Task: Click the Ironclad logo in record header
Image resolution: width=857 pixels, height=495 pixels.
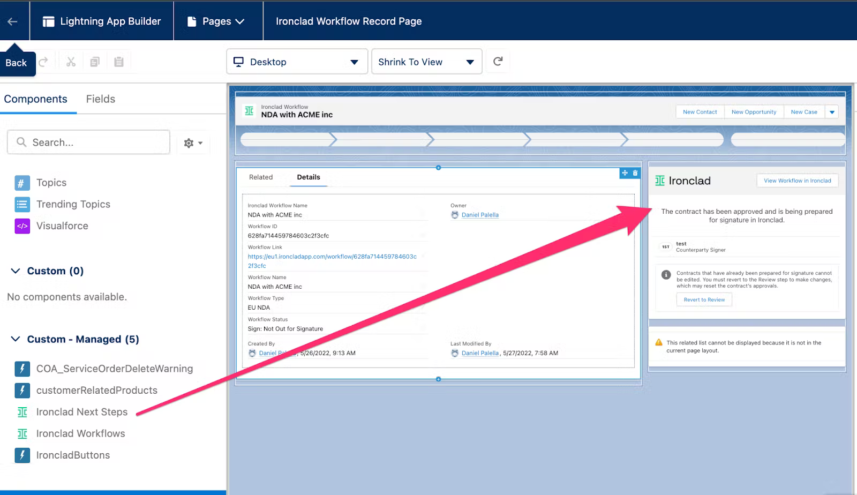Action: 249,110
